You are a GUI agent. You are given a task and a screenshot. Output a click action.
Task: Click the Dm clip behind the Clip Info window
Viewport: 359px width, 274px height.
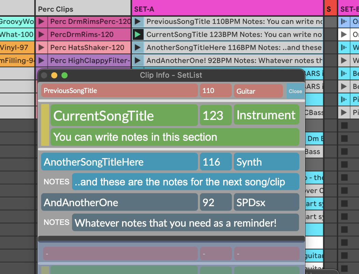314,139
